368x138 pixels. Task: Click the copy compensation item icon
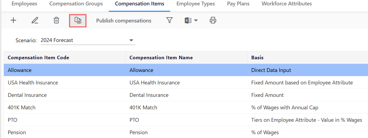(x=78, y=21)
